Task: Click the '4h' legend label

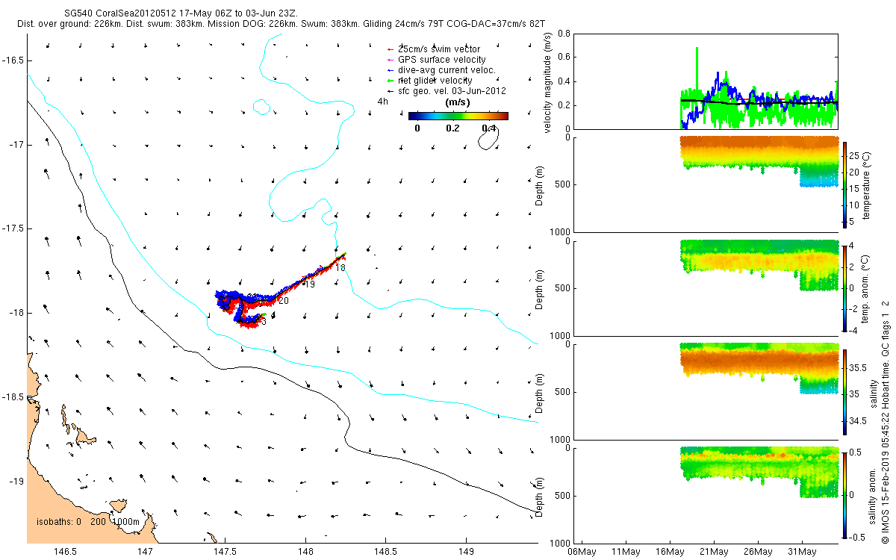Action: [x=383, y=101]
